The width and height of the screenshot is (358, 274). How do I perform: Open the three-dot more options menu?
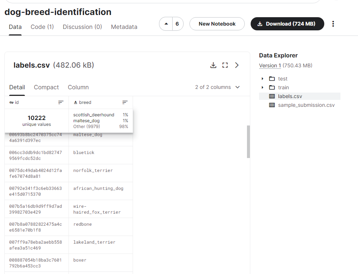pyautogui.click(x=333, y=24)
